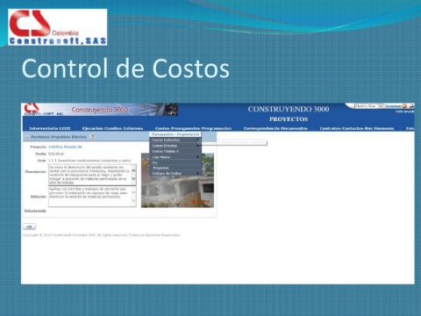This screenshot has width=421, height=316.
Task: Open the Correspondencia-Documentos menu
Action: (x=275, y=128)
